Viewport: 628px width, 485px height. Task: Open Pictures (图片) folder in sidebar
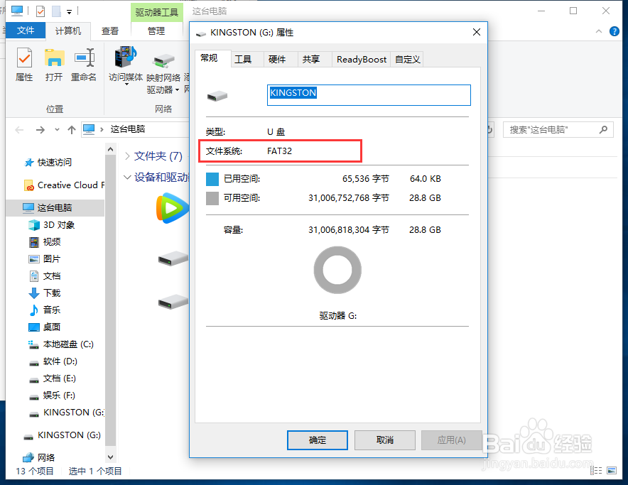coord(45,258)
